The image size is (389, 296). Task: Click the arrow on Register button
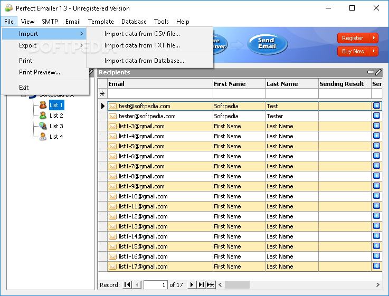click(x=374, y=38)
